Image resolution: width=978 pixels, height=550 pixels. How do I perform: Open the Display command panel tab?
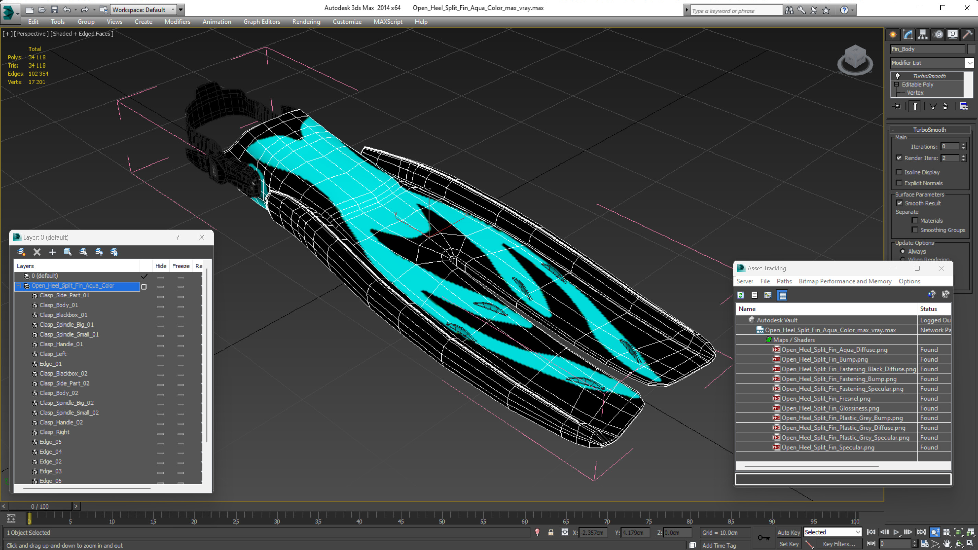point(953,35)
